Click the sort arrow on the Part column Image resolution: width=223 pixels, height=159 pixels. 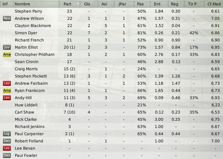pyautogui.click(x=78, y=3)
